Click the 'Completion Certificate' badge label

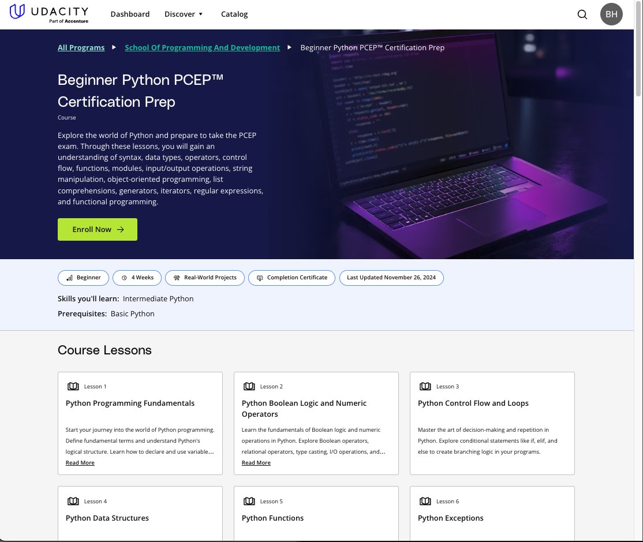tap(297, 278)
